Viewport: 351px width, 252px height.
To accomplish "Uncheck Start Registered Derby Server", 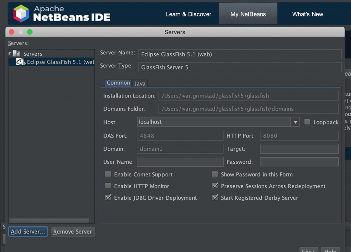I will 215,197.
